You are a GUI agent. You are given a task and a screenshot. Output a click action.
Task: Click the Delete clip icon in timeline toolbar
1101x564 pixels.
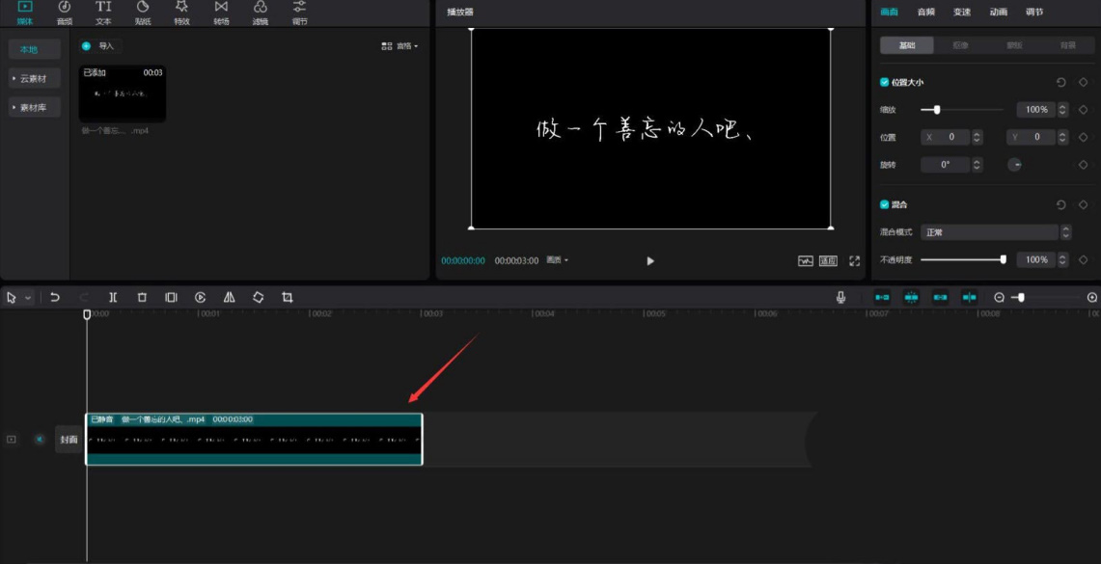[x=142, y=297]
